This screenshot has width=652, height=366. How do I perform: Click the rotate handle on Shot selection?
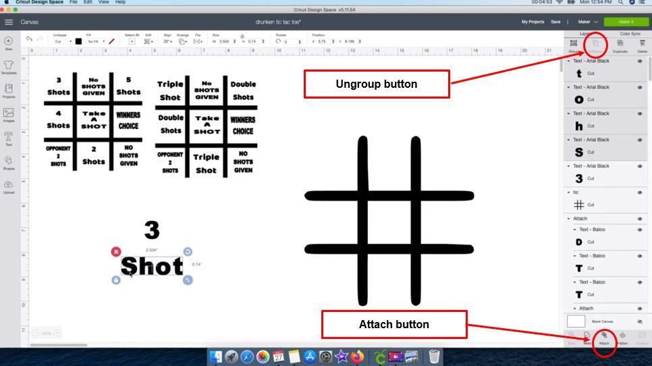(x=188, y=252)
